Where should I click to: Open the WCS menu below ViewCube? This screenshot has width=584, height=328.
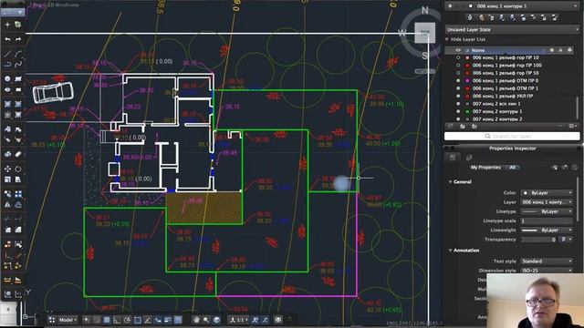(424, 71)
